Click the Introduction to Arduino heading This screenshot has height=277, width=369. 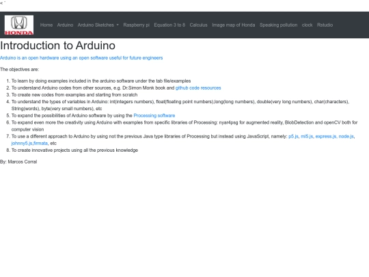57,45
